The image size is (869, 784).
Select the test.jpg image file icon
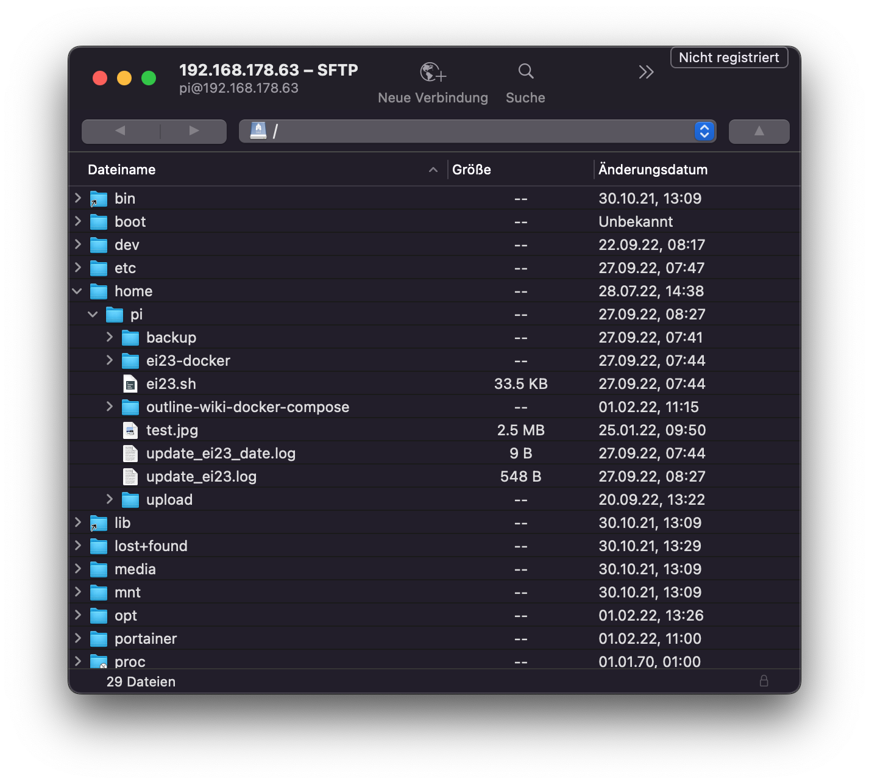130,430
